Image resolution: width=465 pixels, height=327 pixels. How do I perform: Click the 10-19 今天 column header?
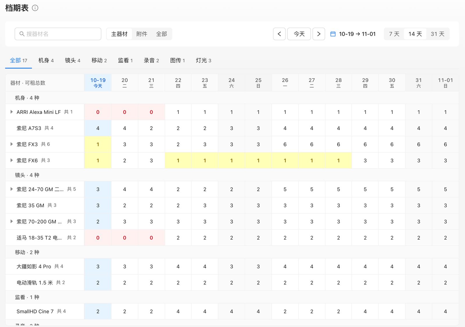pos(98,83)
